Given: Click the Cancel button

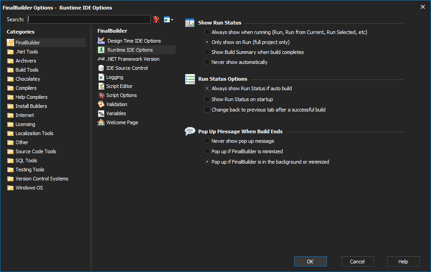Looking at the screenshot, I should pos(358,261).
